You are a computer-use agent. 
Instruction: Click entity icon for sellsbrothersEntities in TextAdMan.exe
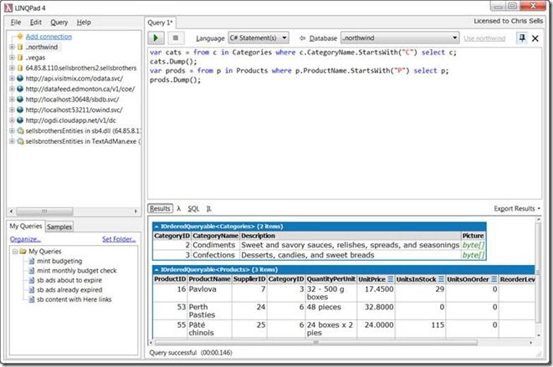point(20,141)
